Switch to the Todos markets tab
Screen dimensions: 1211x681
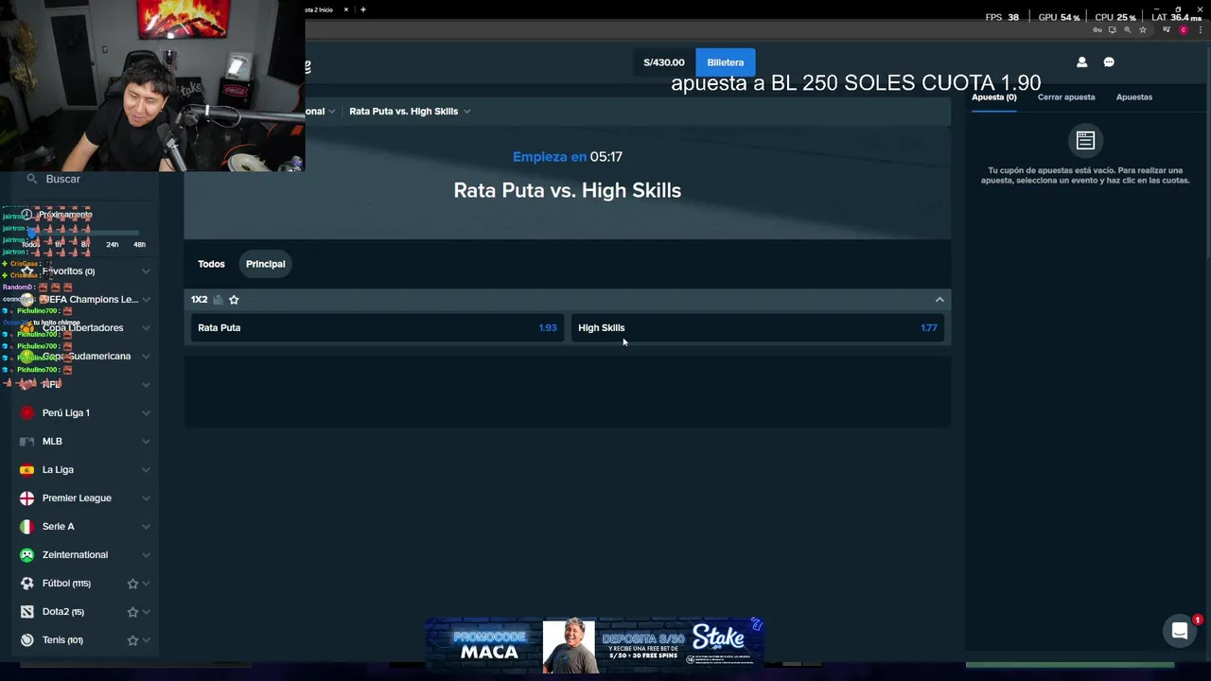[x=211, y=264]
